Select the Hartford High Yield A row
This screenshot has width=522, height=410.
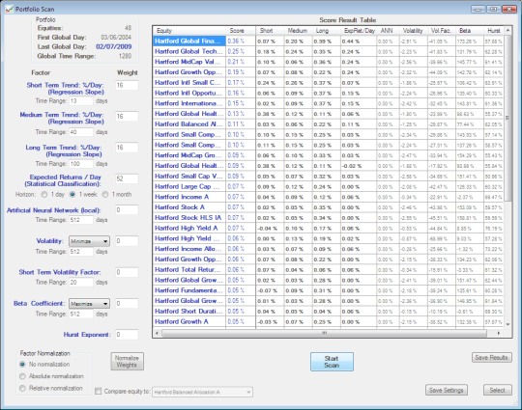click(x=329, y=229)
